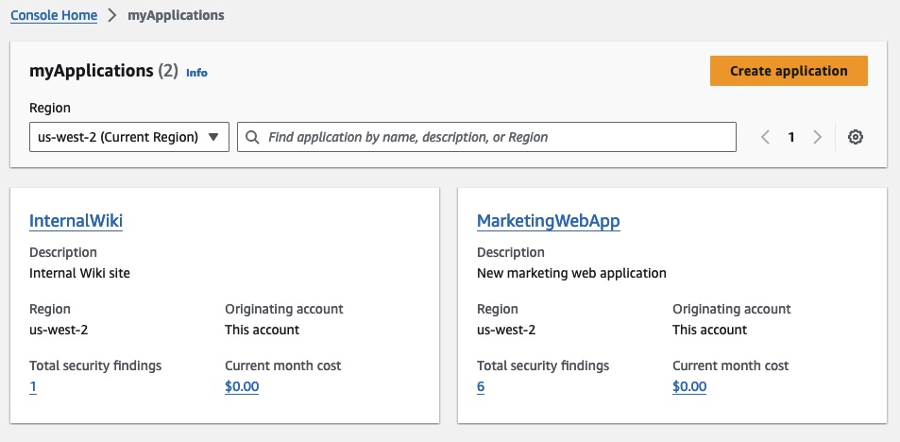This screenshot has height=442, width=900.
Task: Open the Console Home breadcrumb link
Action: [x=54, y=15]
